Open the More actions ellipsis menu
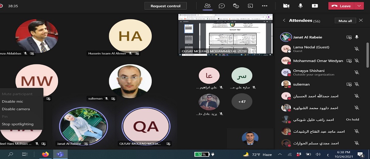The width and height of the screenshot is (370, 159). click(x=265, y=6)
